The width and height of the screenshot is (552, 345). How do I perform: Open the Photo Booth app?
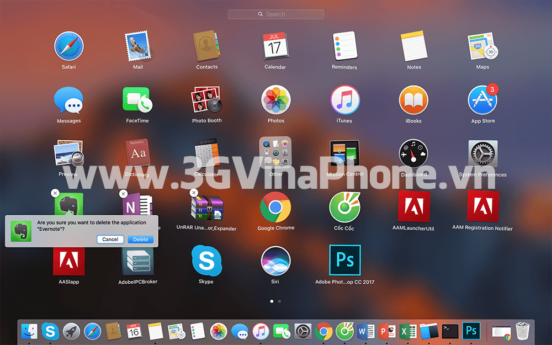coord(206,99)
